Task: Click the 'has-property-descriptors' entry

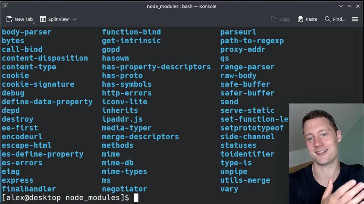Action: click(156, 67)
